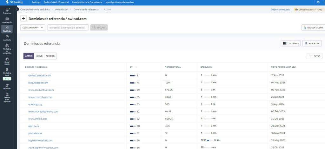The image size is (325, 149).
Task: Open Social Media in the sidebar
Action: [x=7, y=61]
